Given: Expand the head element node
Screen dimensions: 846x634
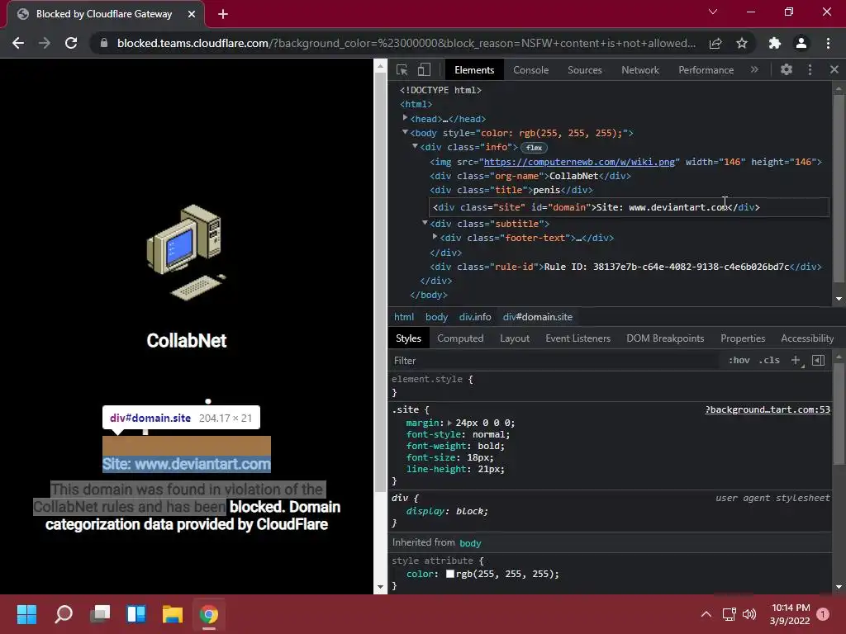Looking at the screenshot, I should coord(405,117).
